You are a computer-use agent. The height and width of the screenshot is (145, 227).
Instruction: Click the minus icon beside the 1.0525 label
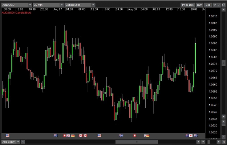pyautogui.click(x=223, y=137)
